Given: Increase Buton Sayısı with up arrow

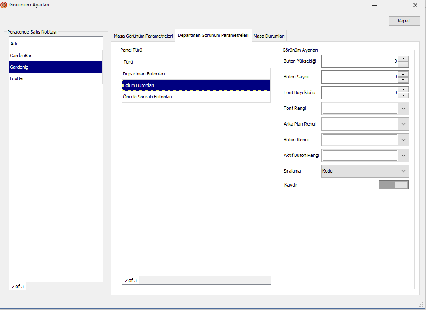Looking at the screenshot, I should pos(403,74).
